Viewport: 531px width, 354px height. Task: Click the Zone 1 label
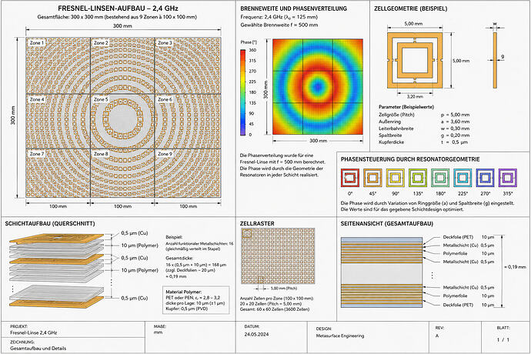37,43
